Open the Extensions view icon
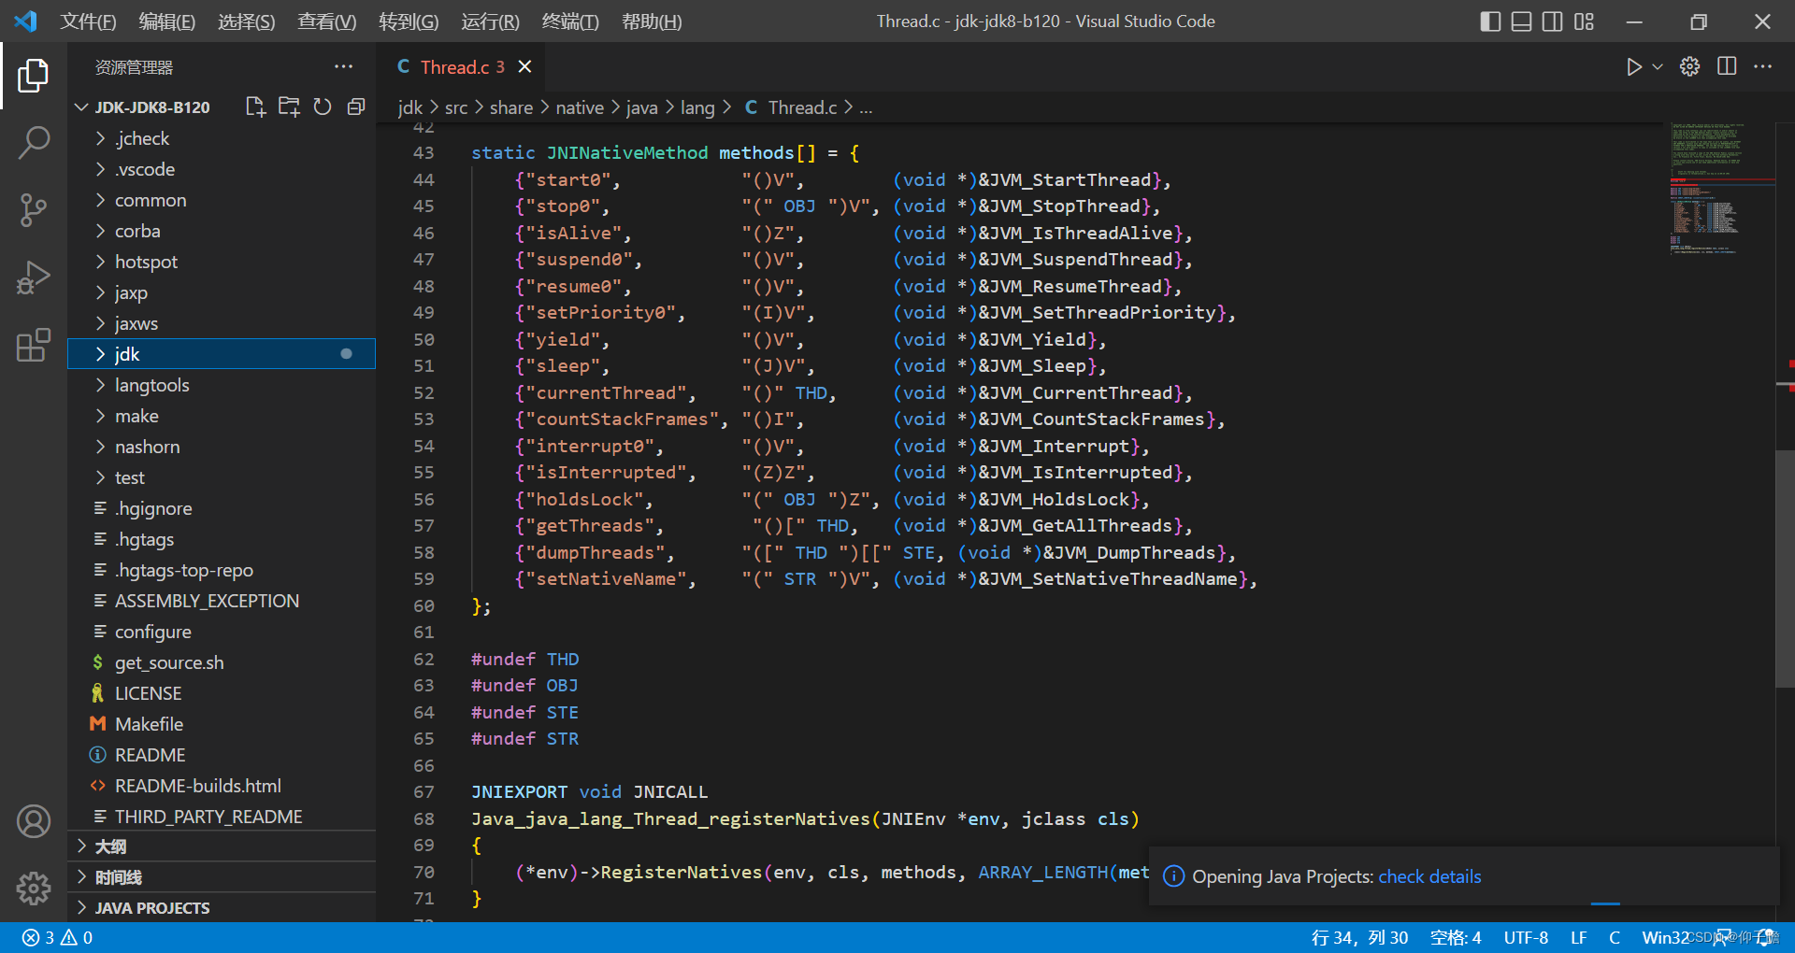This screenshot has height=953, width=1795. 34,345
